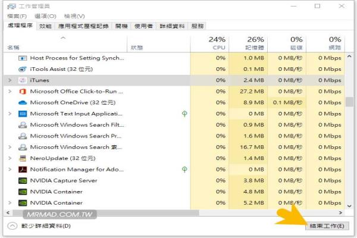Click the Microsoft Windows Search Protocol icon
The image size is (357, 238).
[23, 136]
